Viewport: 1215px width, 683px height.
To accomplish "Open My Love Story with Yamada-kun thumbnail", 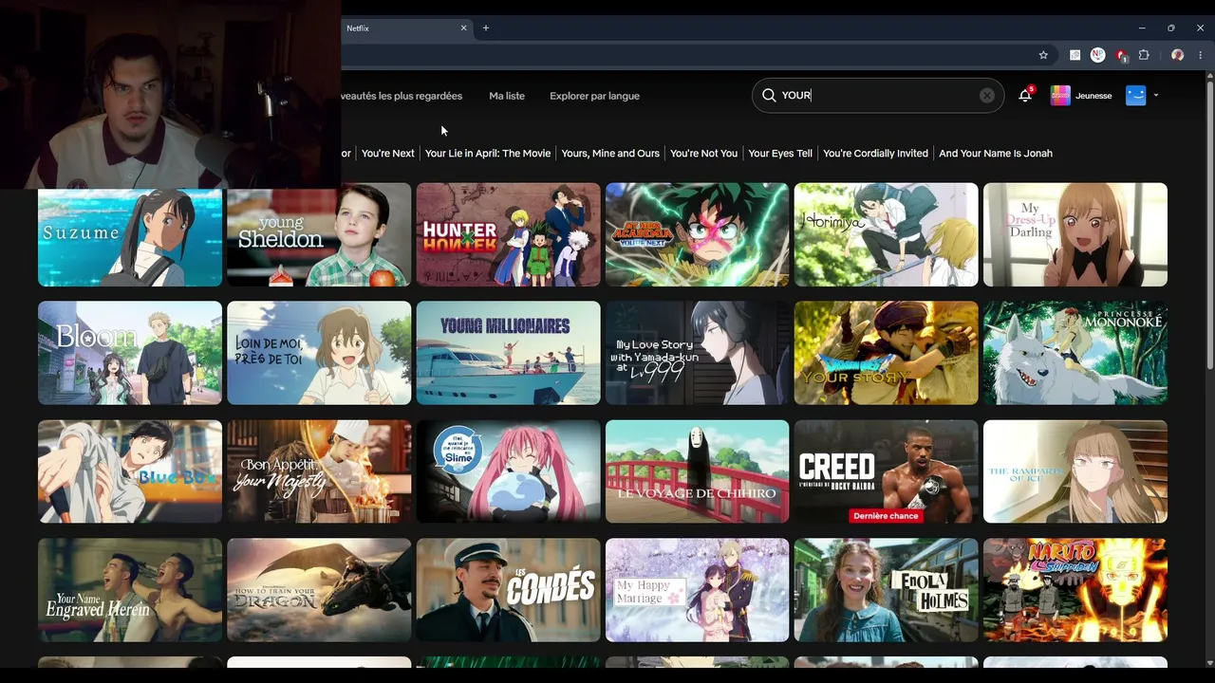I will pos(697,353).
